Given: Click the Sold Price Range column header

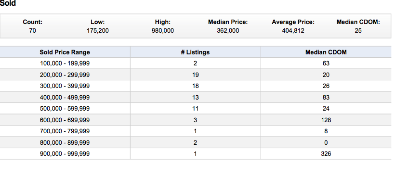Looking at the screenshot, I should coord(65,52).
